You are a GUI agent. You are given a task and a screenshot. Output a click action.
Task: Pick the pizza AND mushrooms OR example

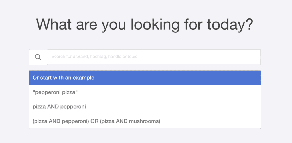(x=96, y=121)
